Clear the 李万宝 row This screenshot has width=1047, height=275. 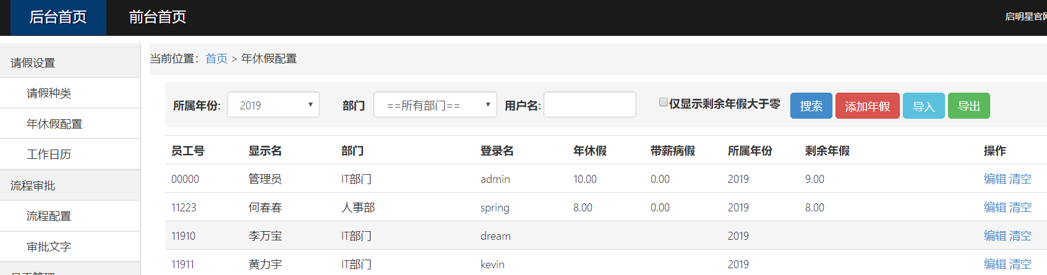(x=1020, y=235)
